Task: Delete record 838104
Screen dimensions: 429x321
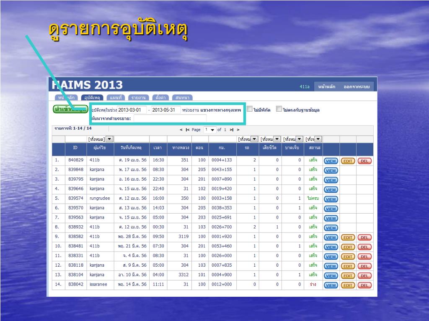Action: [364, 276]
